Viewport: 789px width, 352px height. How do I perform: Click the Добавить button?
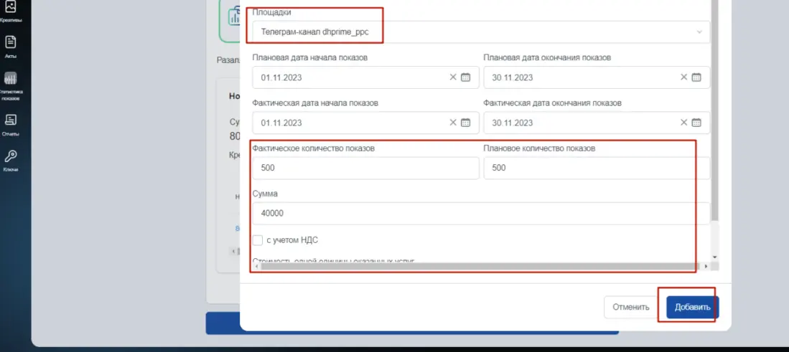[x=692, y=308]
